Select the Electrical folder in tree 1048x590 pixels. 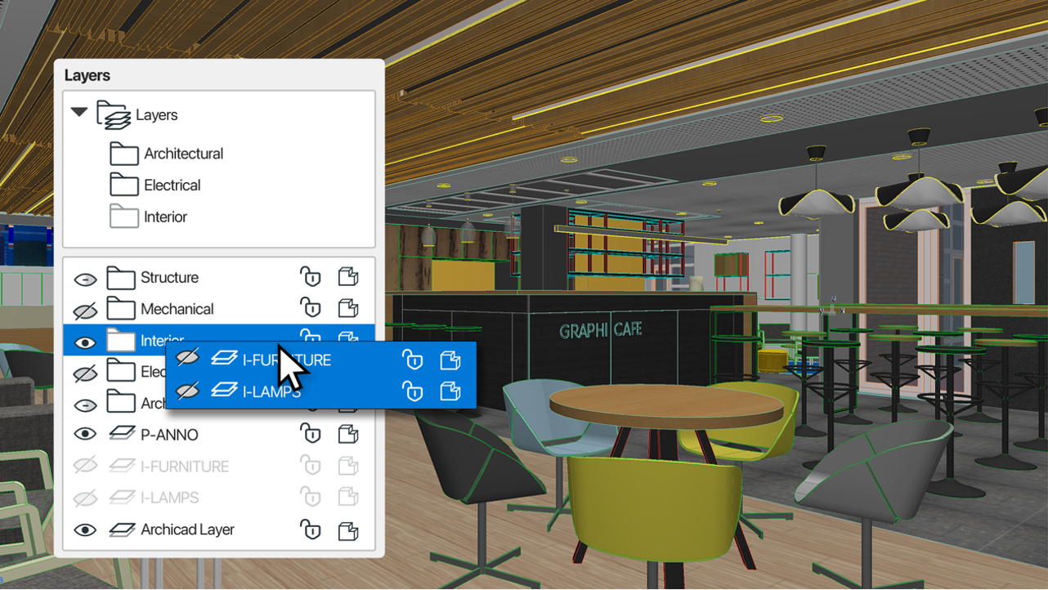pos(172,185)
